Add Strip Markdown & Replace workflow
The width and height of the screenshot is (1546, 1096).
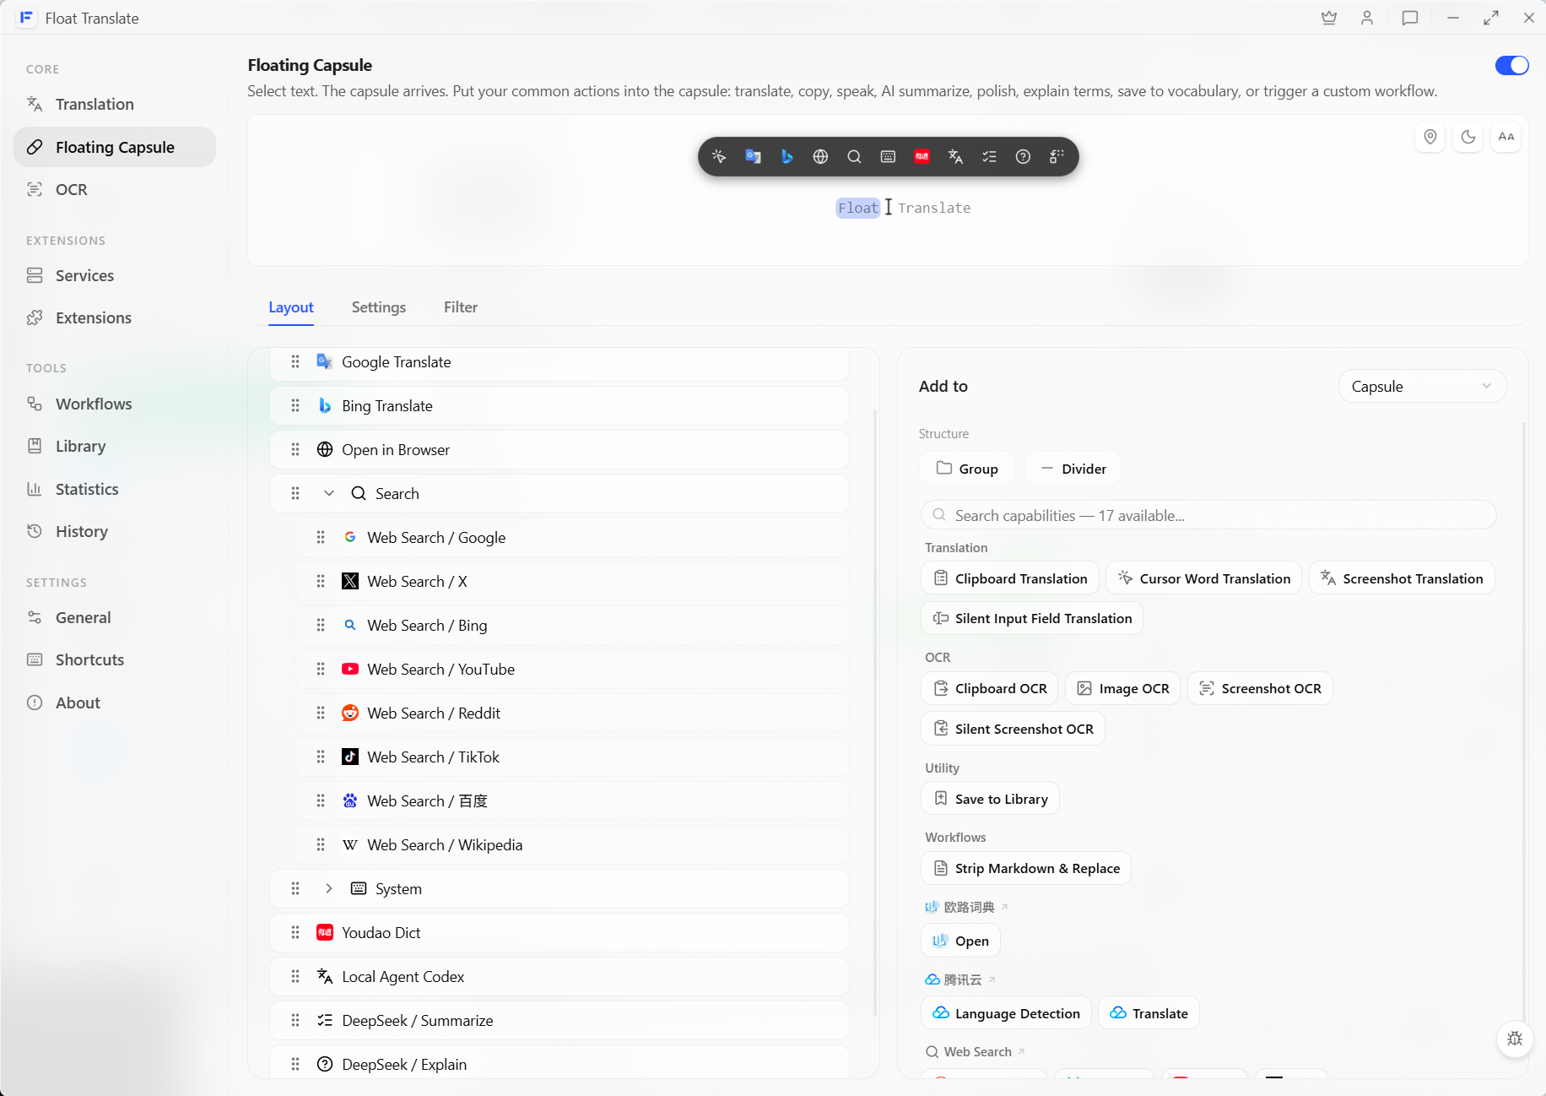pos(1026,868)
